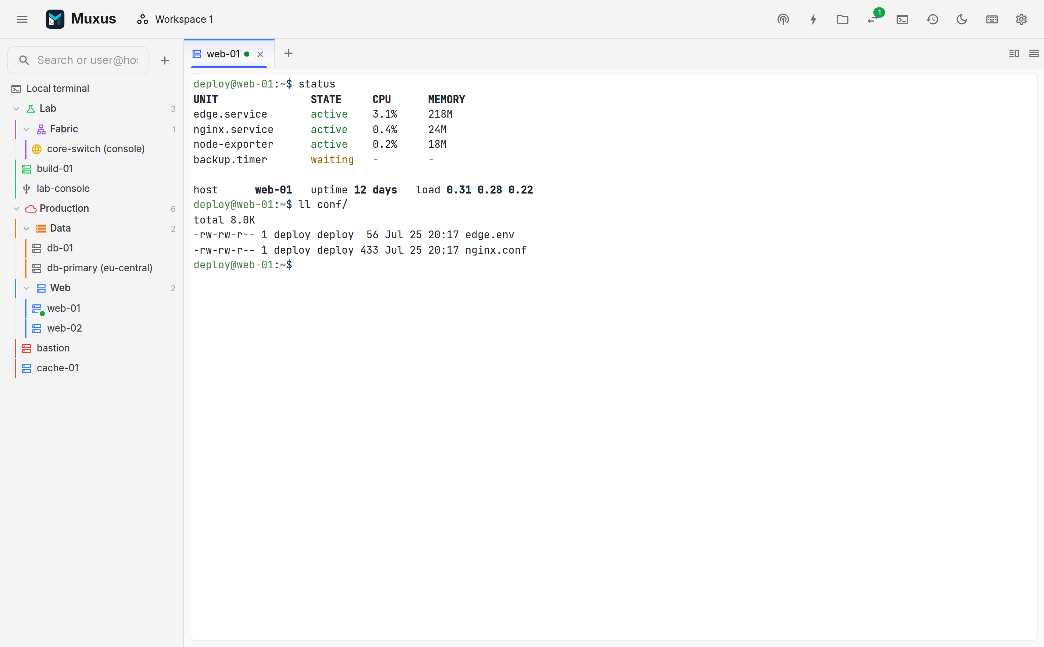This screenshot has width=1044, height=647.
Task: Click the last empty terminal prompt
Action: 243,265
